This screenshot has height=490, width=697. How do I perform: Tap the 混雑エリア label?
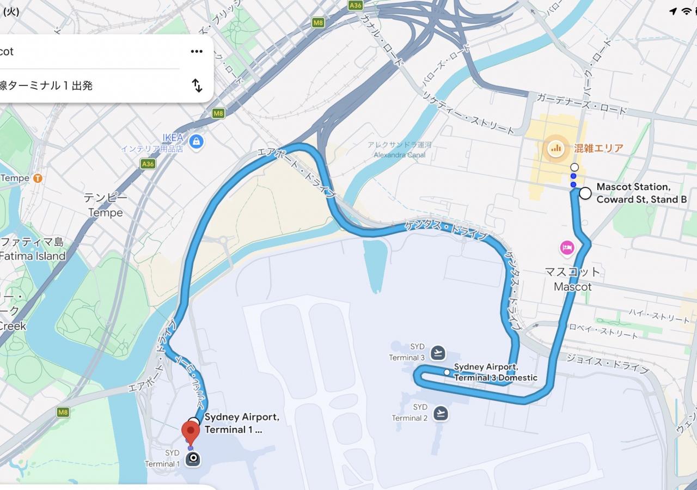(598, 148)
